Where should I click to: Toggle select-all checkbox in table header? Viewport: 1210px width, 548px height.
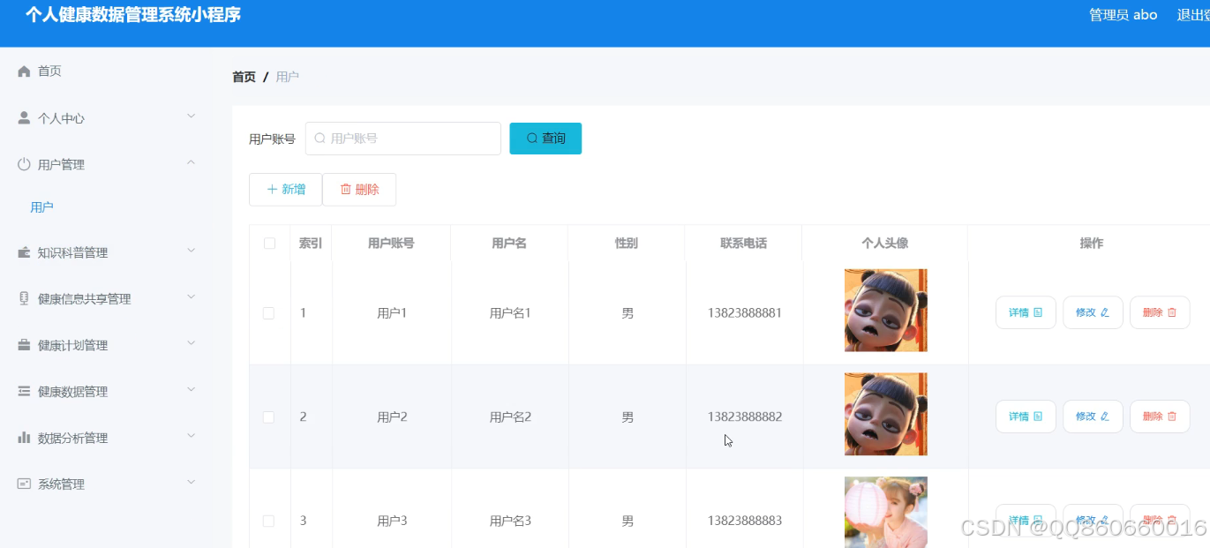coord(270,244)
